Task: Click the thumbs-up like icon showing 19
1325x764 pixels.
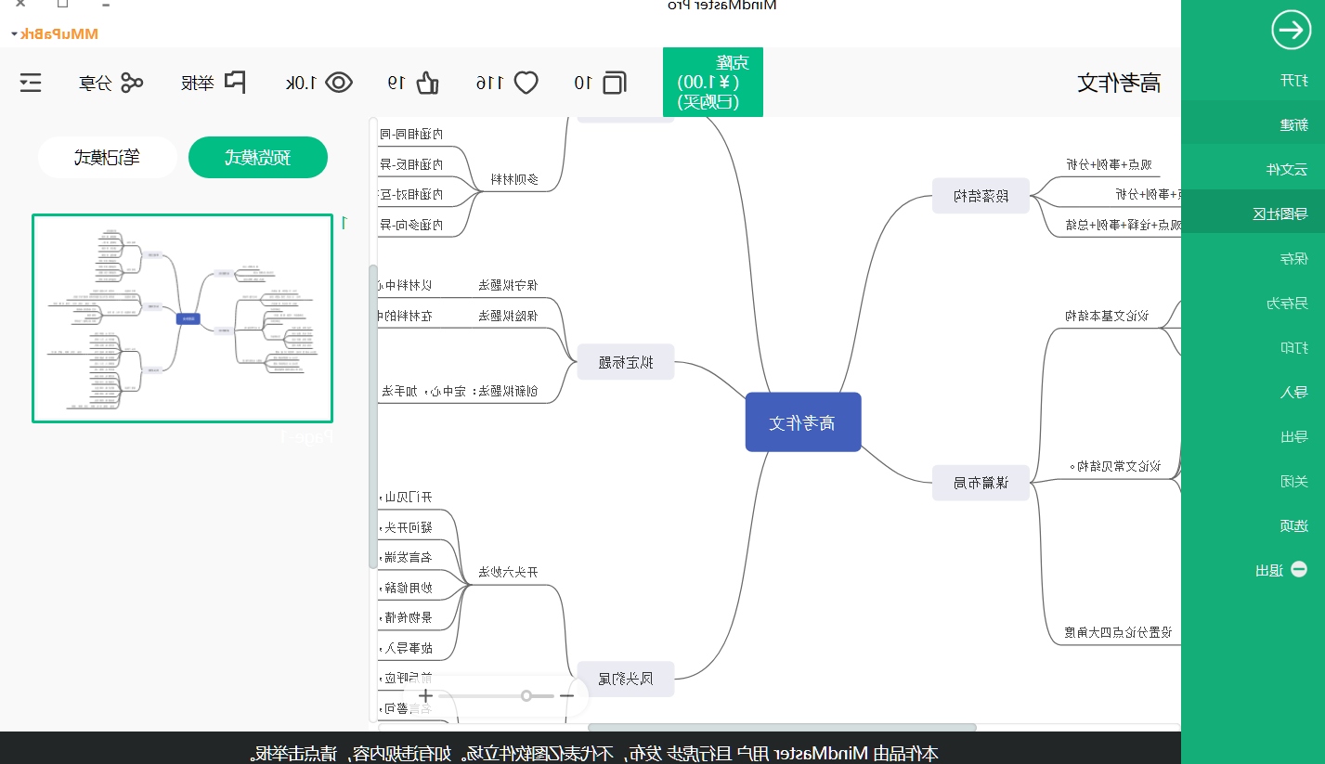Action: pyautogui.click(x=427, y=83)
